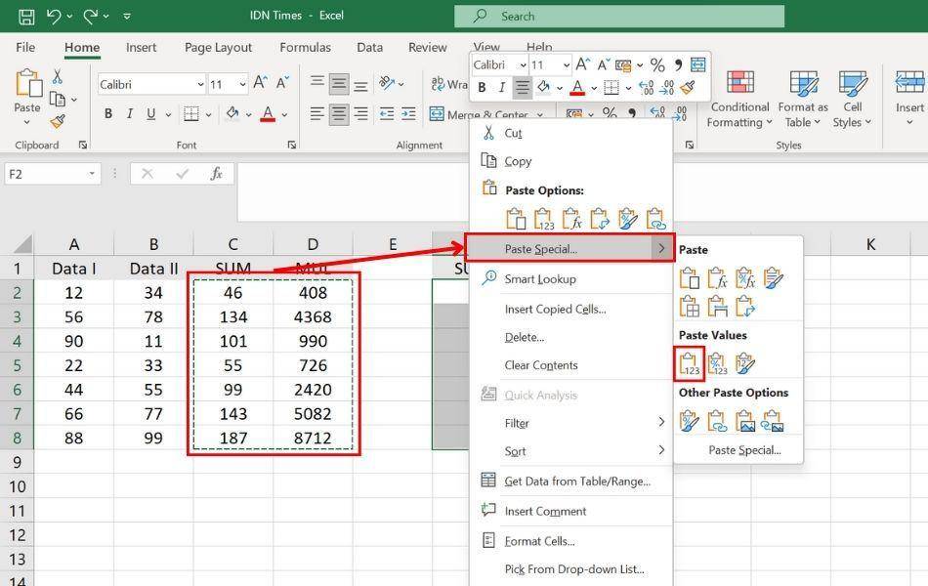Click the ribbon Cut scissors icon
This screenshot has width=928, height=586.
click(x=58, y=76)
